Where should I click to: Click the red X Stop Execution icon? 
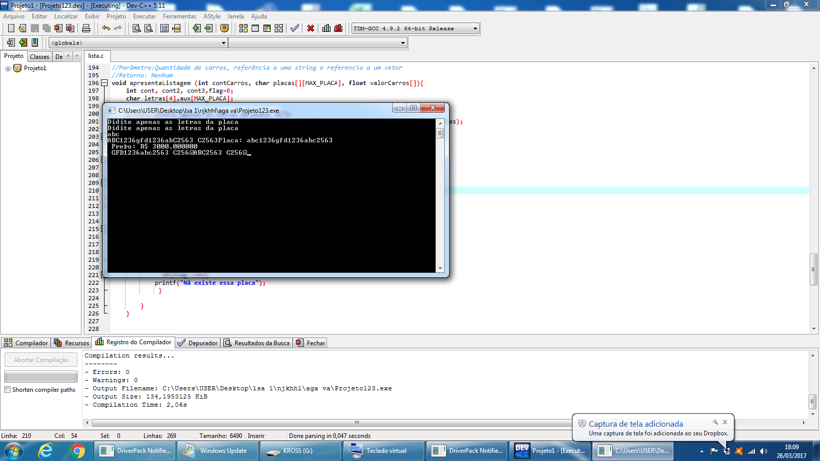click(x=311, y=28)
